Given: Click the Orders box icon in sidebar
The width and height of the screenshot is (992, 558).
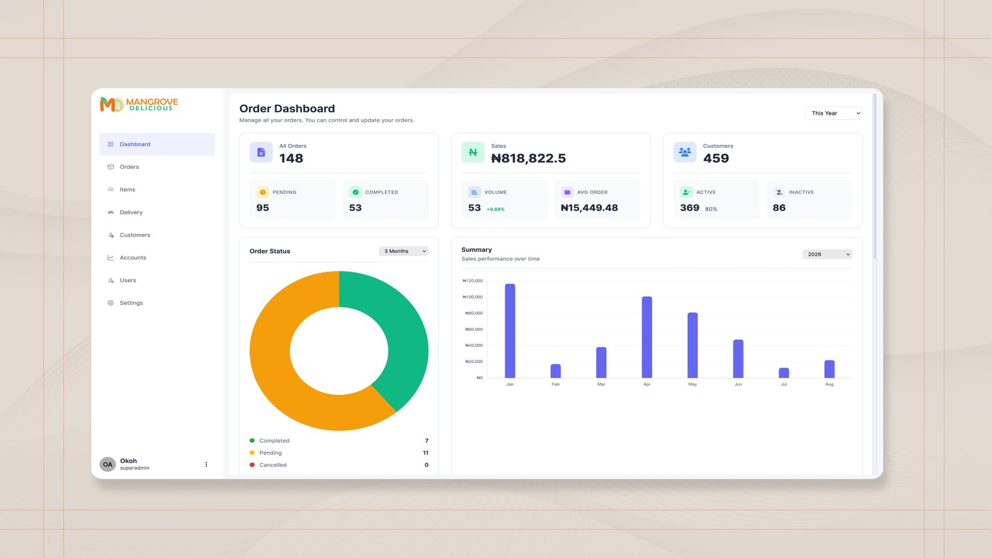Looking at the screenshot, I should click(x=111, y=167).
